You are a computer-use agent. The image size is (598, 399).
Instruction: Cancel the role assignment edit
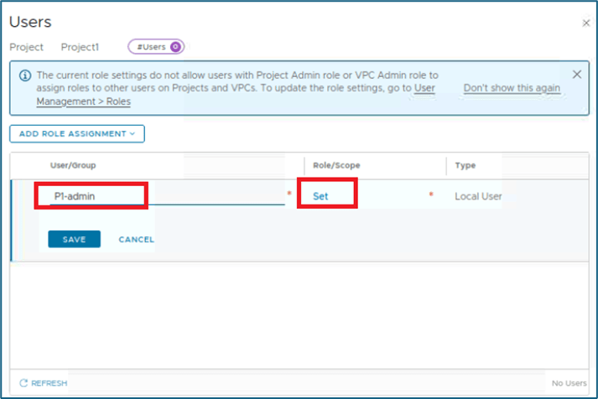(136, 239)
